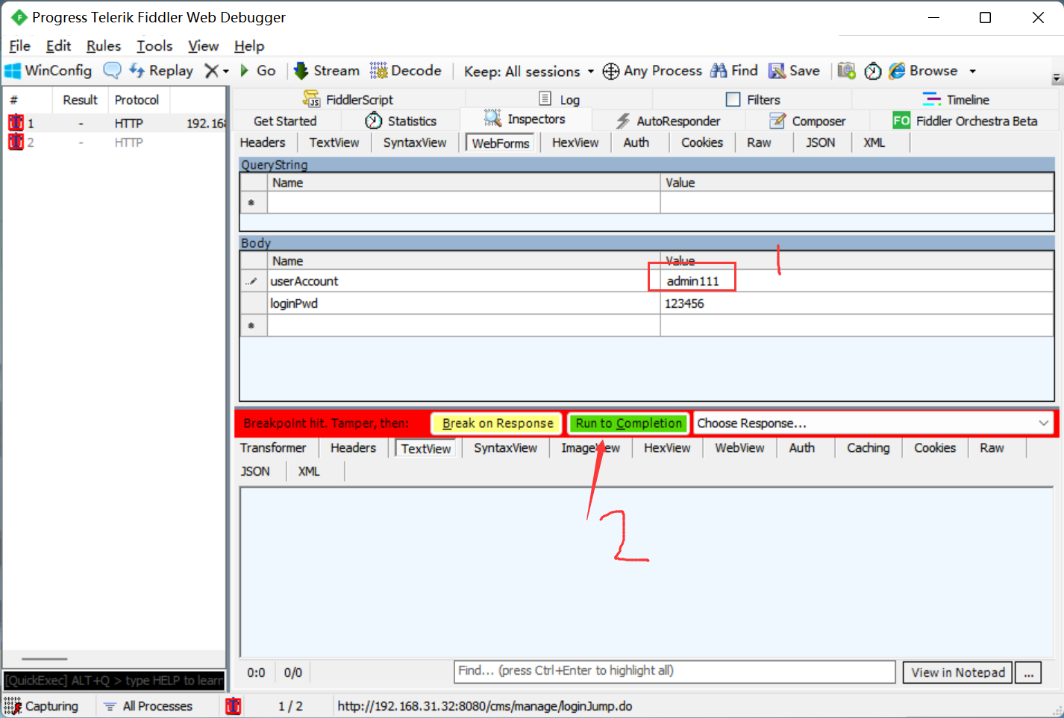The height and width of the screenshot is (718, 1064).
Task: Click the breakpoint indicator in status bar
Action: coord(234,706)
